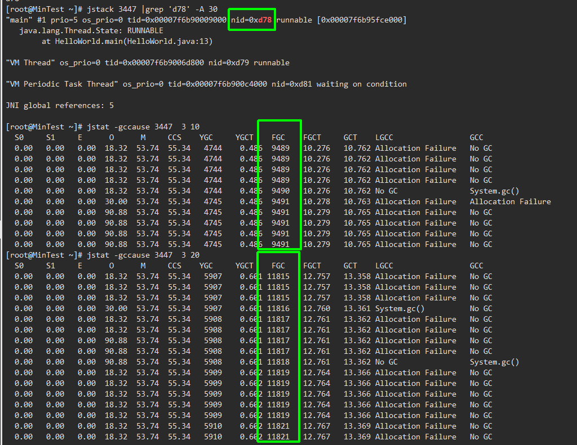
Task: Click the "JNI global references: 5" line
Action: point(60,105)
